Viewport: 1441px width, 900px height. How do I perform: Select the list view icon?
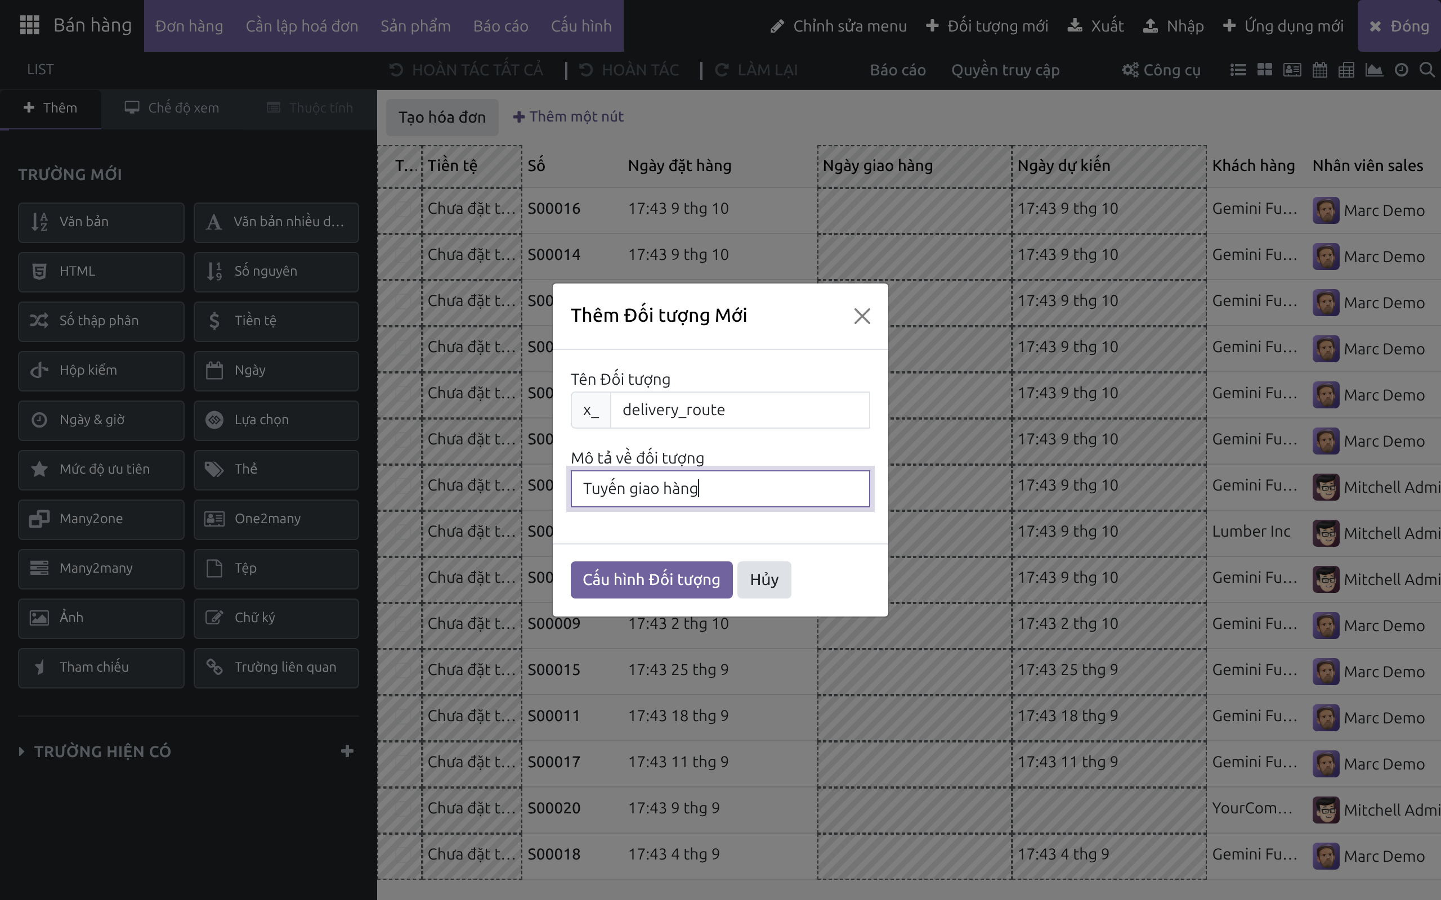[x=1238, y=70]
